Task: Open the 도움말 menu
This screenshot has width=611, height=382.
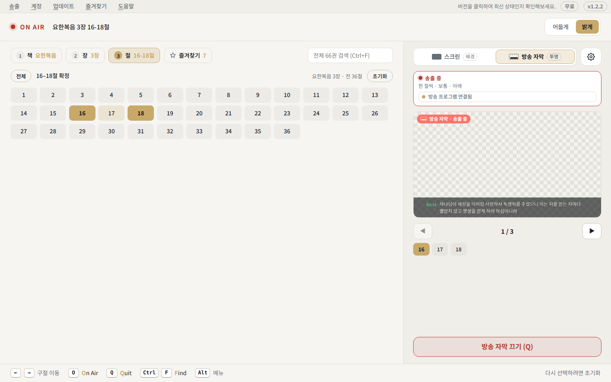Action: (126, 6)
